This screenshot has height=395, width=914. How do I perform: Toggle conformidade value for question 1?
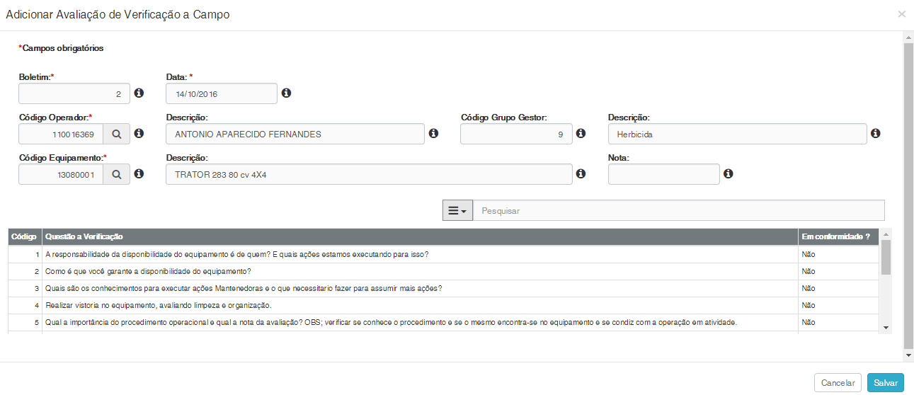809,255
